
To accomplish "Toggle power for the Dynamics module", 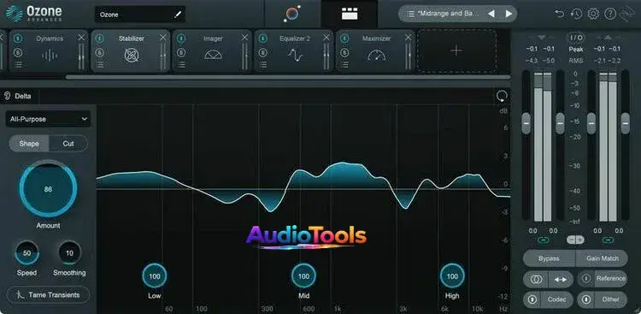I will (18, 39).
